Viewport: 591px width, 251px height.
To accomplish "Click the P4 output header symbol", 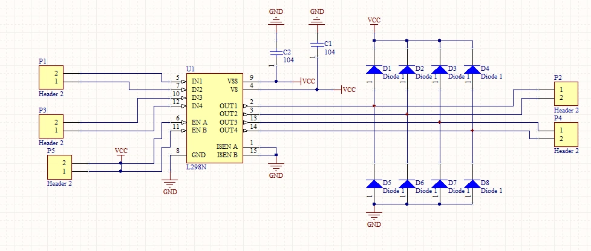I will coord(561,135).
